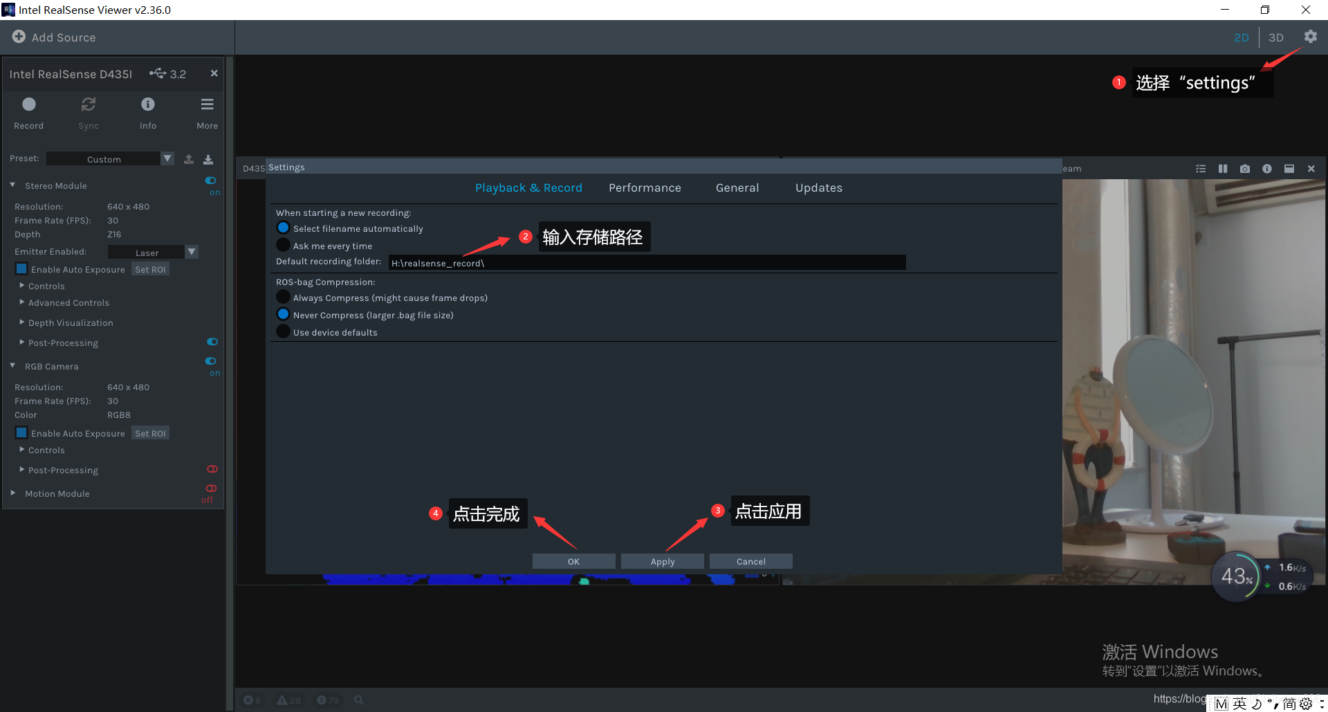Screen dimensions: 1328x712
Task: Click the IME moon mode icon
Action: click(x=1257, y=704)
